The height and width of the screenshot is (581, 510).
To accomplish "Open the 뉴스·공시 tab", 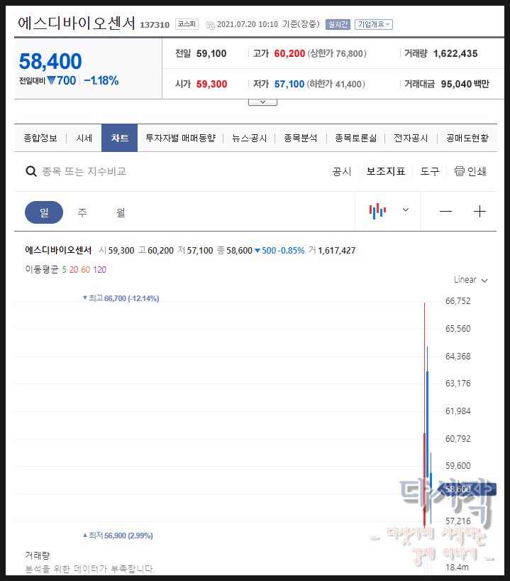I will (250, 139).
